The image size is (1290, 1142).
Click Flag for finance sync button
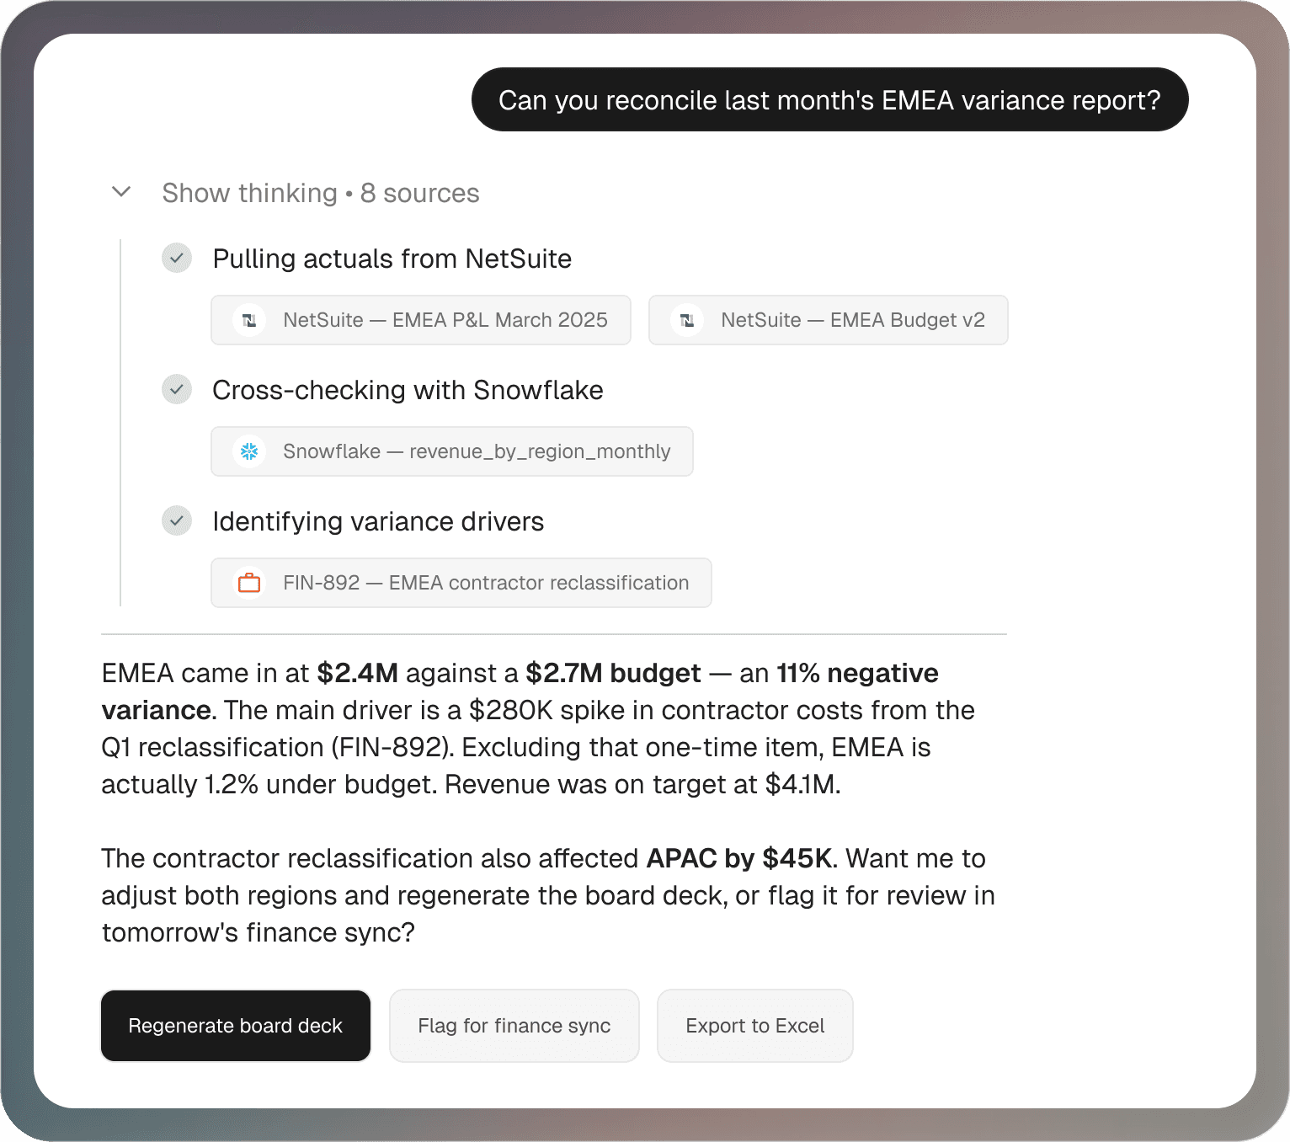(x=514, y=1026)
